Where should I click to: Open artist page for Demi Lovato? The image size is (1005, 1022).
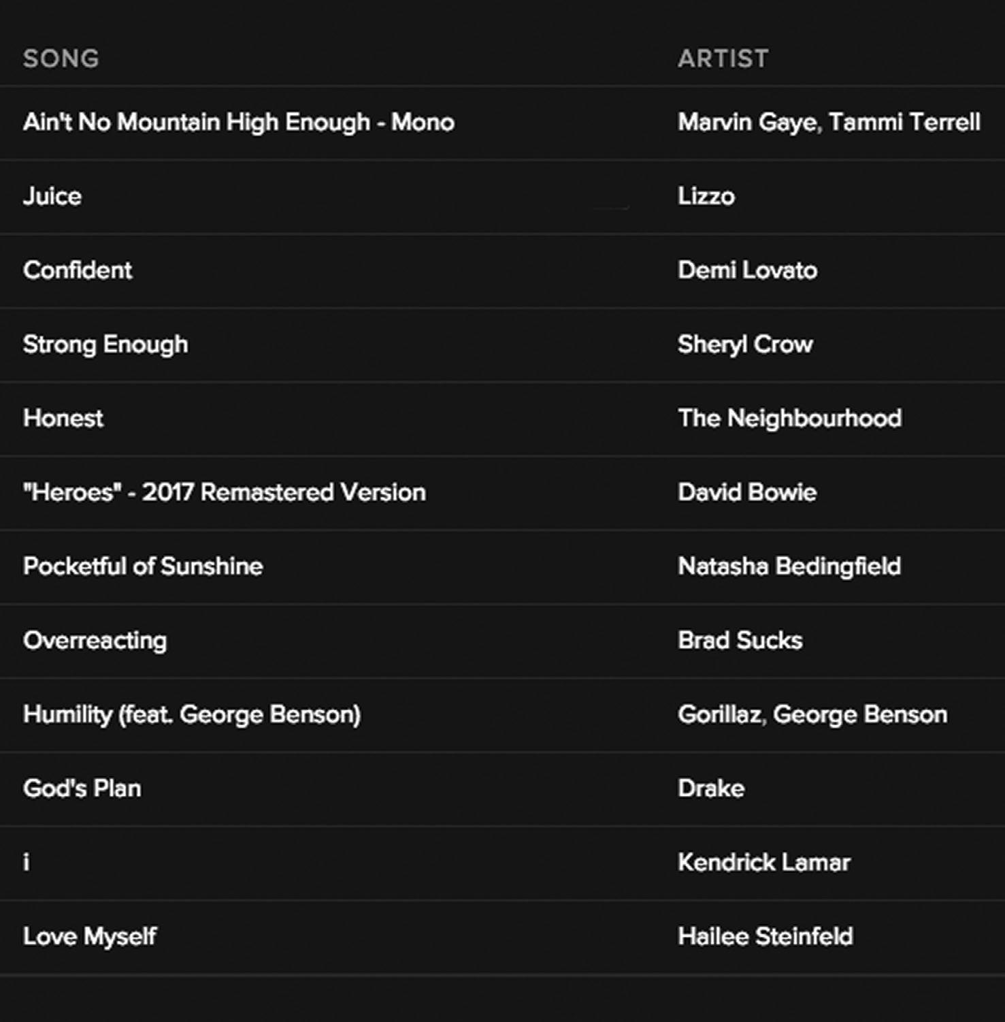point(747,270)
